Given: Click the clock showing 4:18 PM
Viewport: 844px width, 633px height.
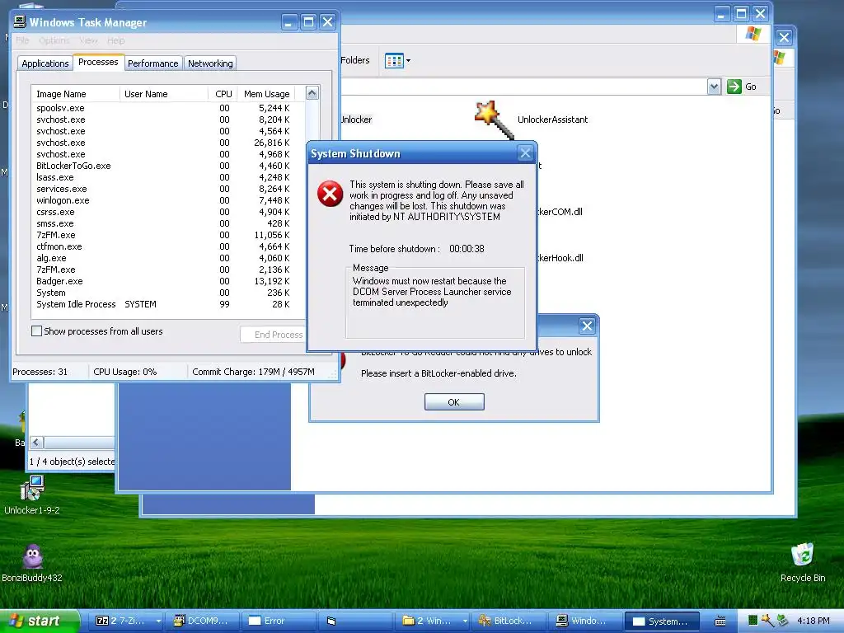Looking at the screenshot, I should pos(814,621).
